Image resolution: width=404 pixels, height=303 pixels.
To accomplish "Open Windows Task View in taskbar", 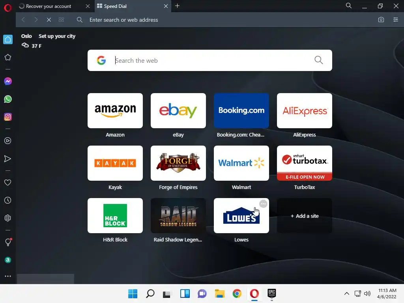I will pyautogui.click(x=167, y=294).
